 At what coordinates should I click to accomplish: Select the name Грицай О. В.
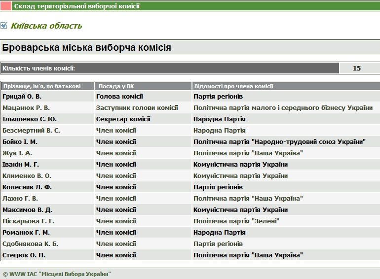pos(22,97)
